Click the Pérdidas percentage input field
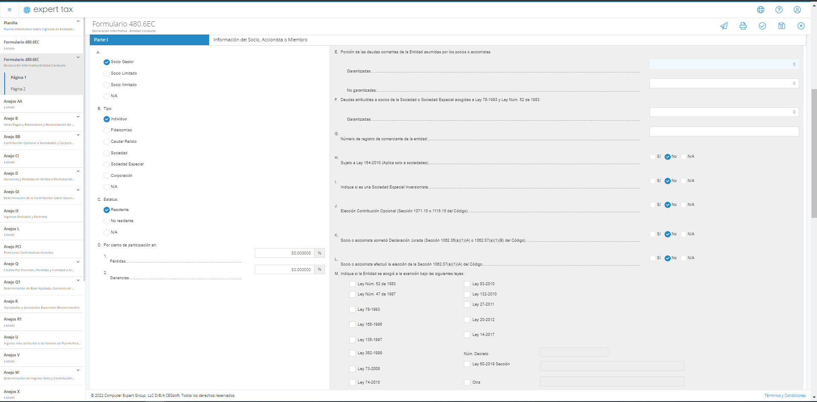817x402 pixels. click(x=284, y=253)
